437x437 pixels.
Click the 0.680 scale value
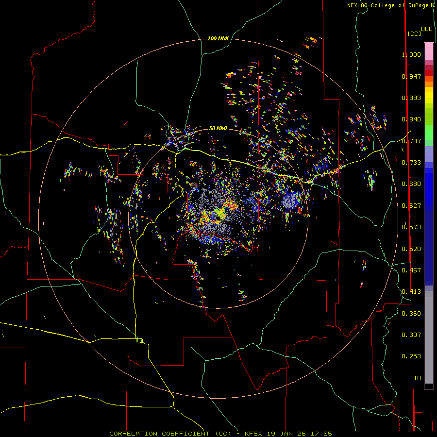411,184
